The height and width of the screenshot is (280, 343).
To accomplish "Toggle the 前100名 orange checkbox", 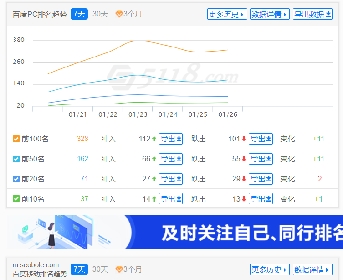I will pyautogui.click(x=16, y=139).
